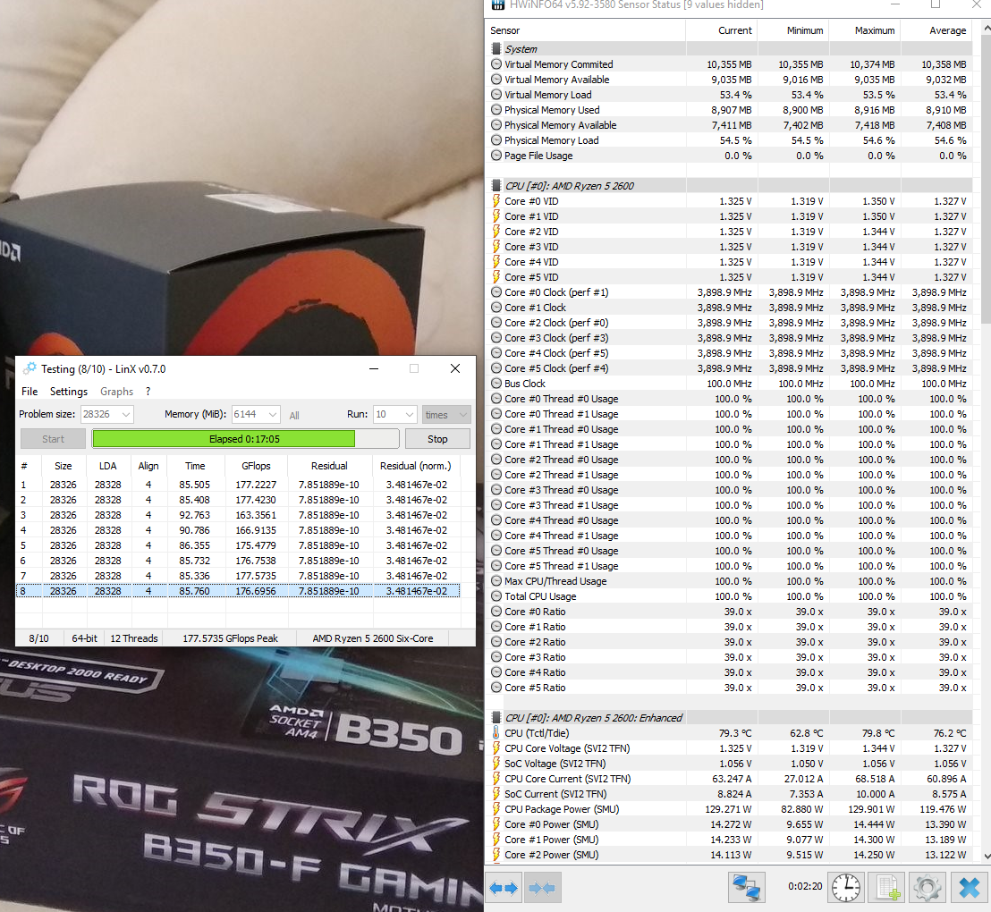Click the lightning icon beside Core #2 Power (SMU)
Viewport: 991px width, 912px height.
(496, 855)
